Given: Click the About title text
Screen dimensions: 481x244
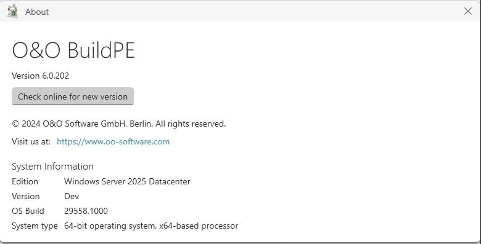Looking at the screenshot, I should [x=37, y=12].
